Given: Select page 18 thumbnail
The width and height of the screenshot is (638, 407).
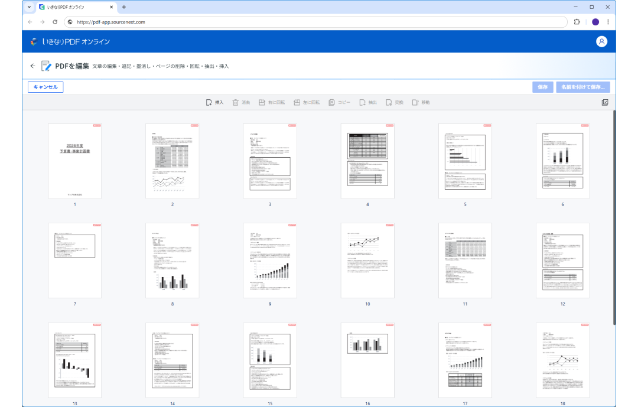Looking at the screenshot, I should (x=563, y=360).
